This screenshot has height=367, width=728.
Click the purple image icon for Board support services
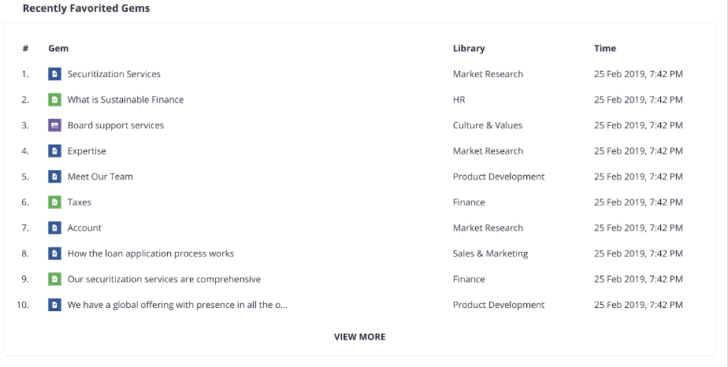click(x=55, y=124)
